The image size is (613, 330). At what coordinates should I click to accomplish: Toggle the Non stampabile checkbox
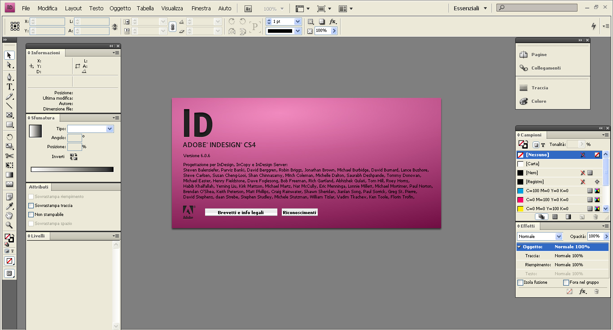pyautogui.click(x=31, y=215)
